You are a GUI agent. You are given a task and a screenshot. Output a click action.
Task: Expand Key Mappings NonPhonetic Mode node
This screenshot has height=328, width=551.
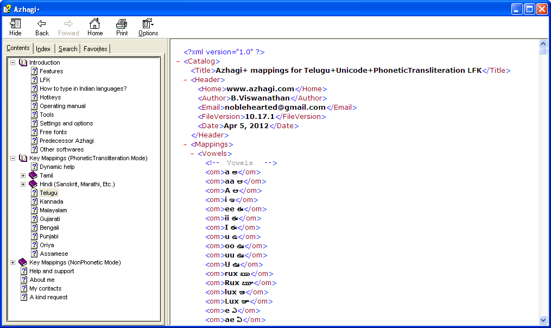point(12,262)
